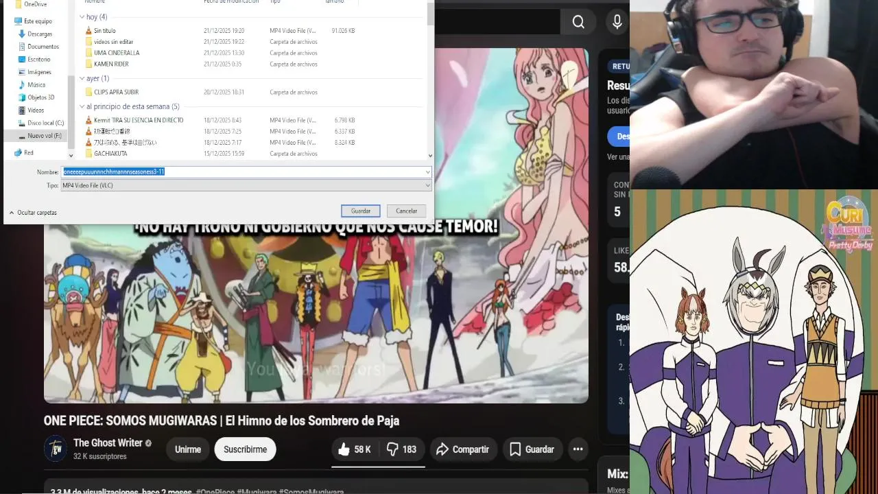Collapse 'al principio de esta semana' group
This screenshot has width=878, height=494.
pos(82,106)
